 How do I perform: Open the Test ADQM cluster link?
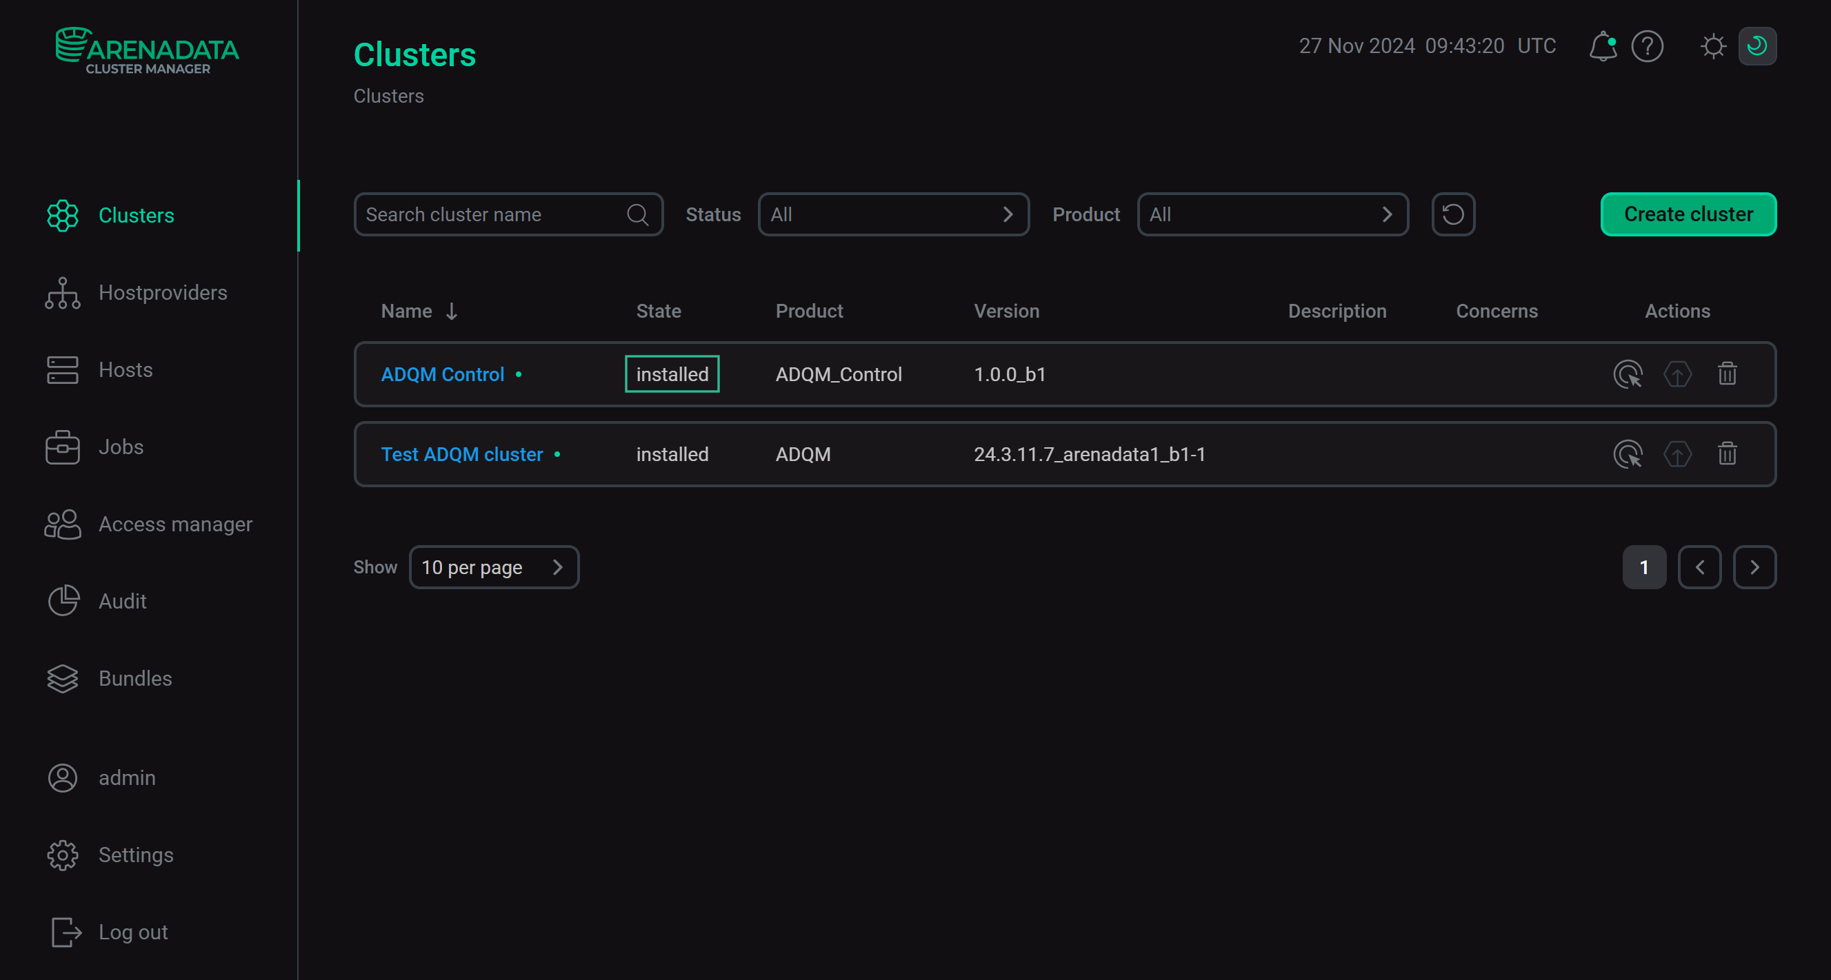point(461,454)
